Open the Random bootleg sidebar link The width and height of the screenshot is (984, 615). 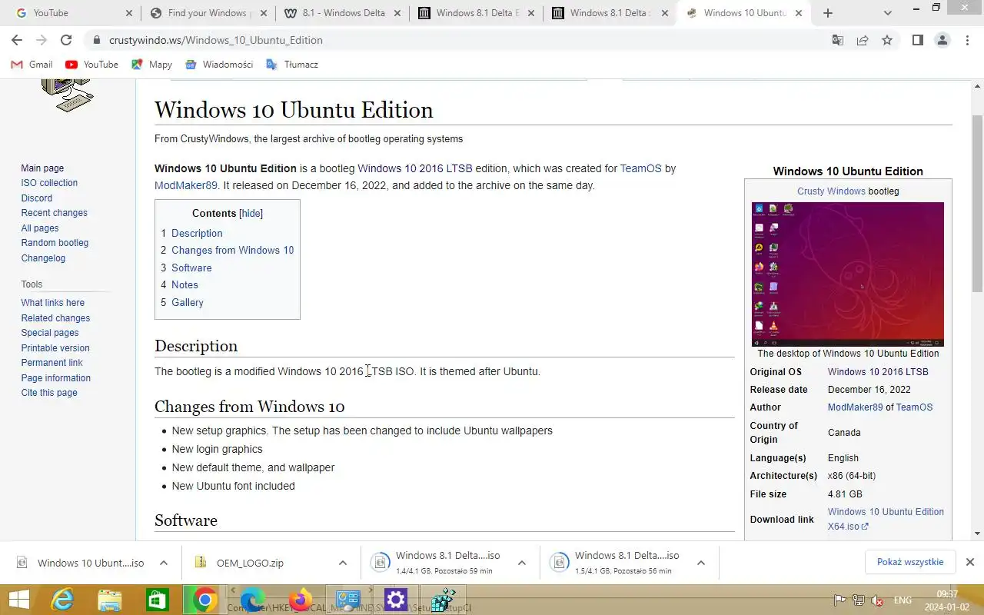(x=55, y=243)
